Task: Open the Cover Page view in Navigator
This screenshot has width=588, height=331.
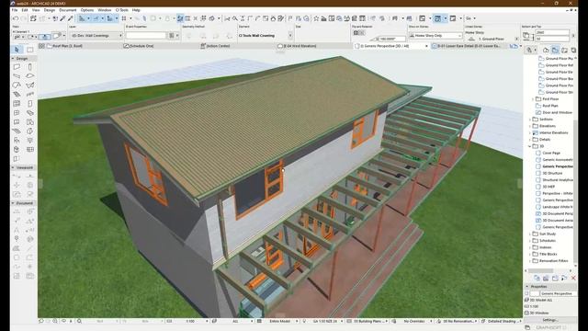Action: point(551,154)
